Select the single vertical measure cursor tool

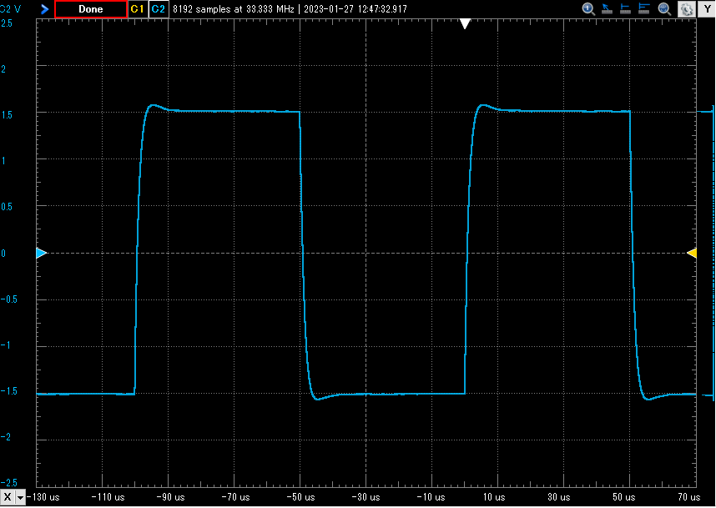click(625, 8)
